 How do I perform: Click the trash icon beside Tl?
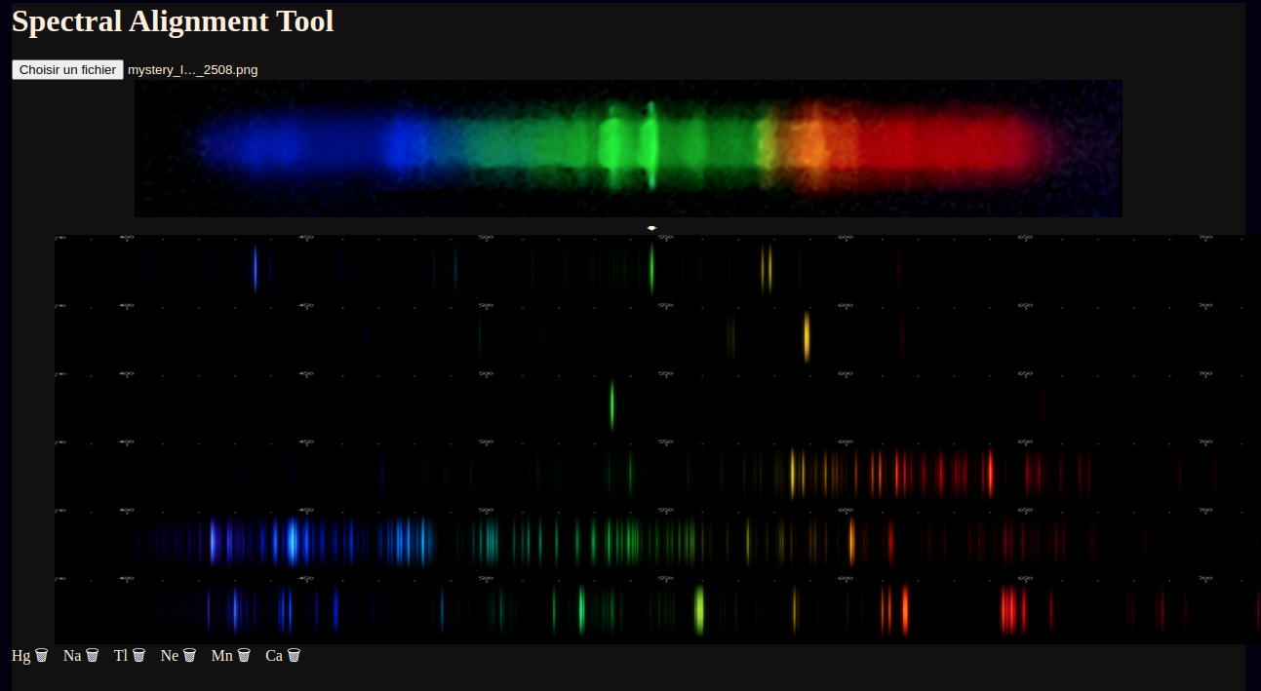point(138,656)
